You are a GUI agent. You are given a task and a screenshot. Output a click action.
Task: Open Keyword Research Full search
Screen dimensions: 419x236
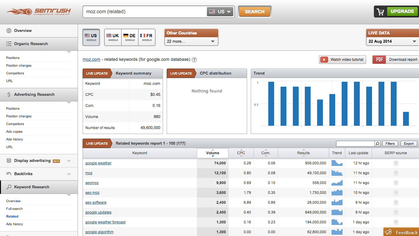point(14,209)
